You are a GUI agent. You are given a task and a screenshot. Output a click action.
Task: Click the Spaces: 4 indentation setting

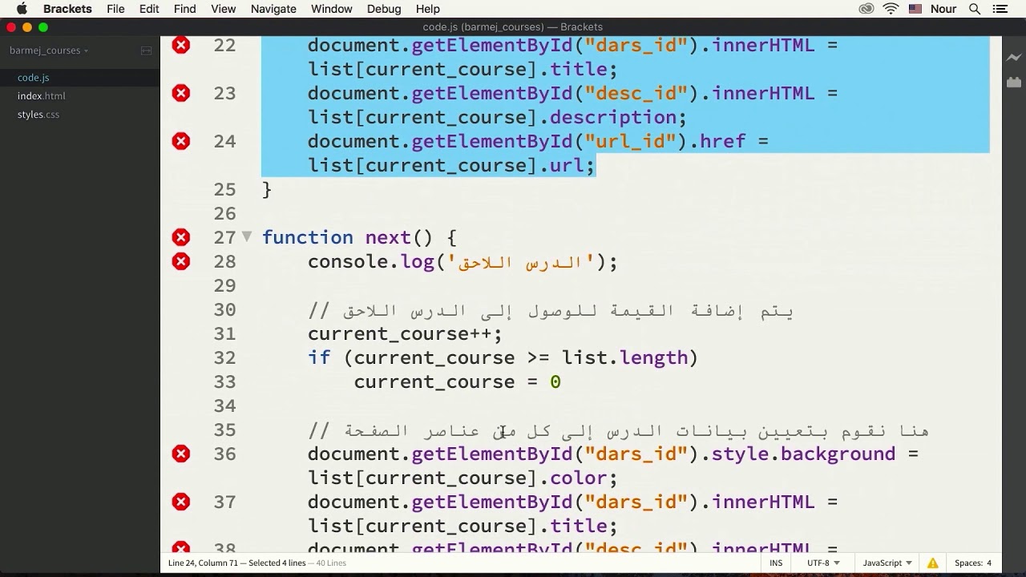(x=973, y=563)
